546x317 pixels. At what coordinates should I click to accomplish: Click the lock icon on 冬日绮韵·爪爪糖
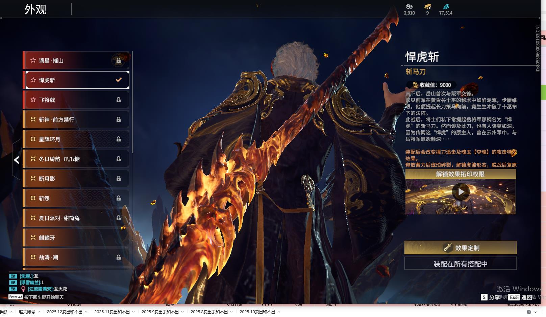pos(119,159)
